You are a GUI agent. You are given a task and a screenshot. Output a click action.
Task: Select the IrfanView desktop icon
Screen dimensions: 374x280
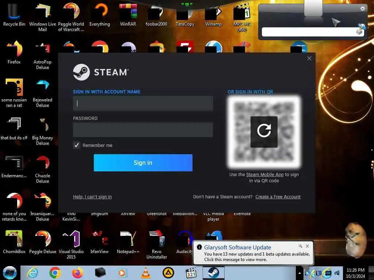pyautogui.click(x=99, y=242)
